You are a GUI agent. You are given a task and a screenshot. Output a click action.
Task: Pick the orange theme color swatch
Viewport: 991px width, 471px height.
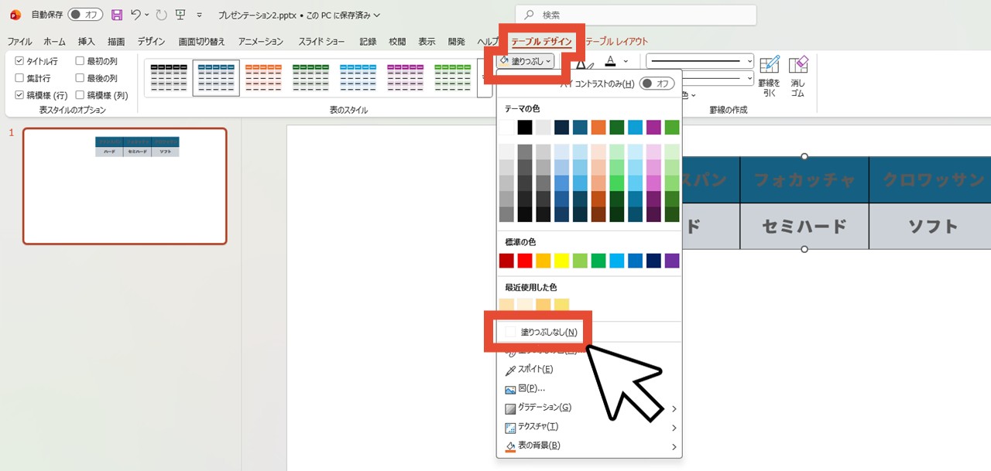598,128
